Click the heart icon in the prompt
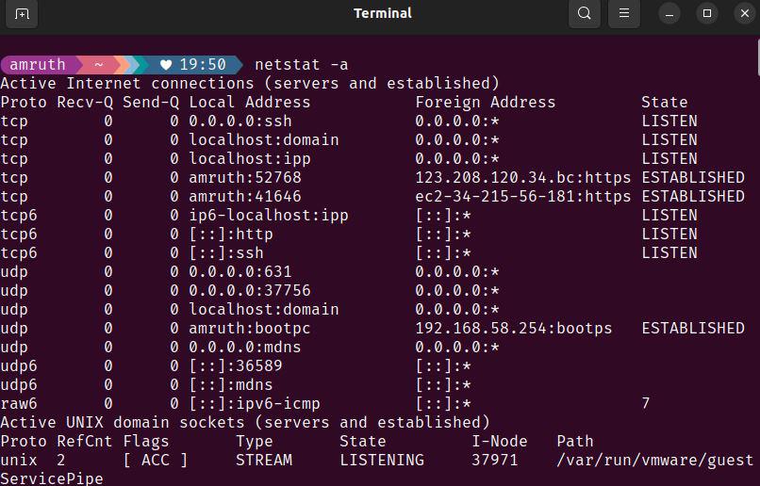The height and width of the screenshot is (486, 760). pyautogui.click(x=166, y=65)
